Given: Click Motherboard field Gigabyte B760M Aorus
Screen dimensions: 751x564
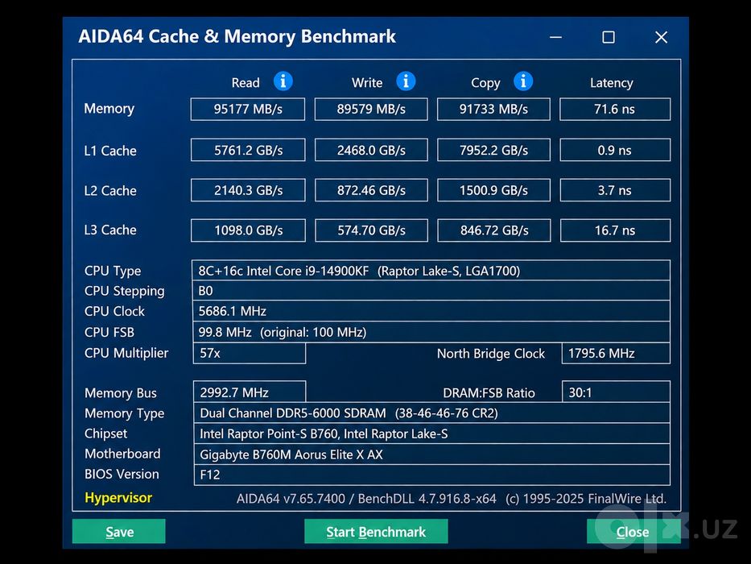Looking at the screenshot, I should pos(431,454).
